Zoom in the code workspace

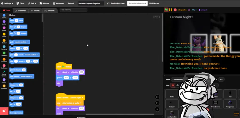tap(157, 97)
